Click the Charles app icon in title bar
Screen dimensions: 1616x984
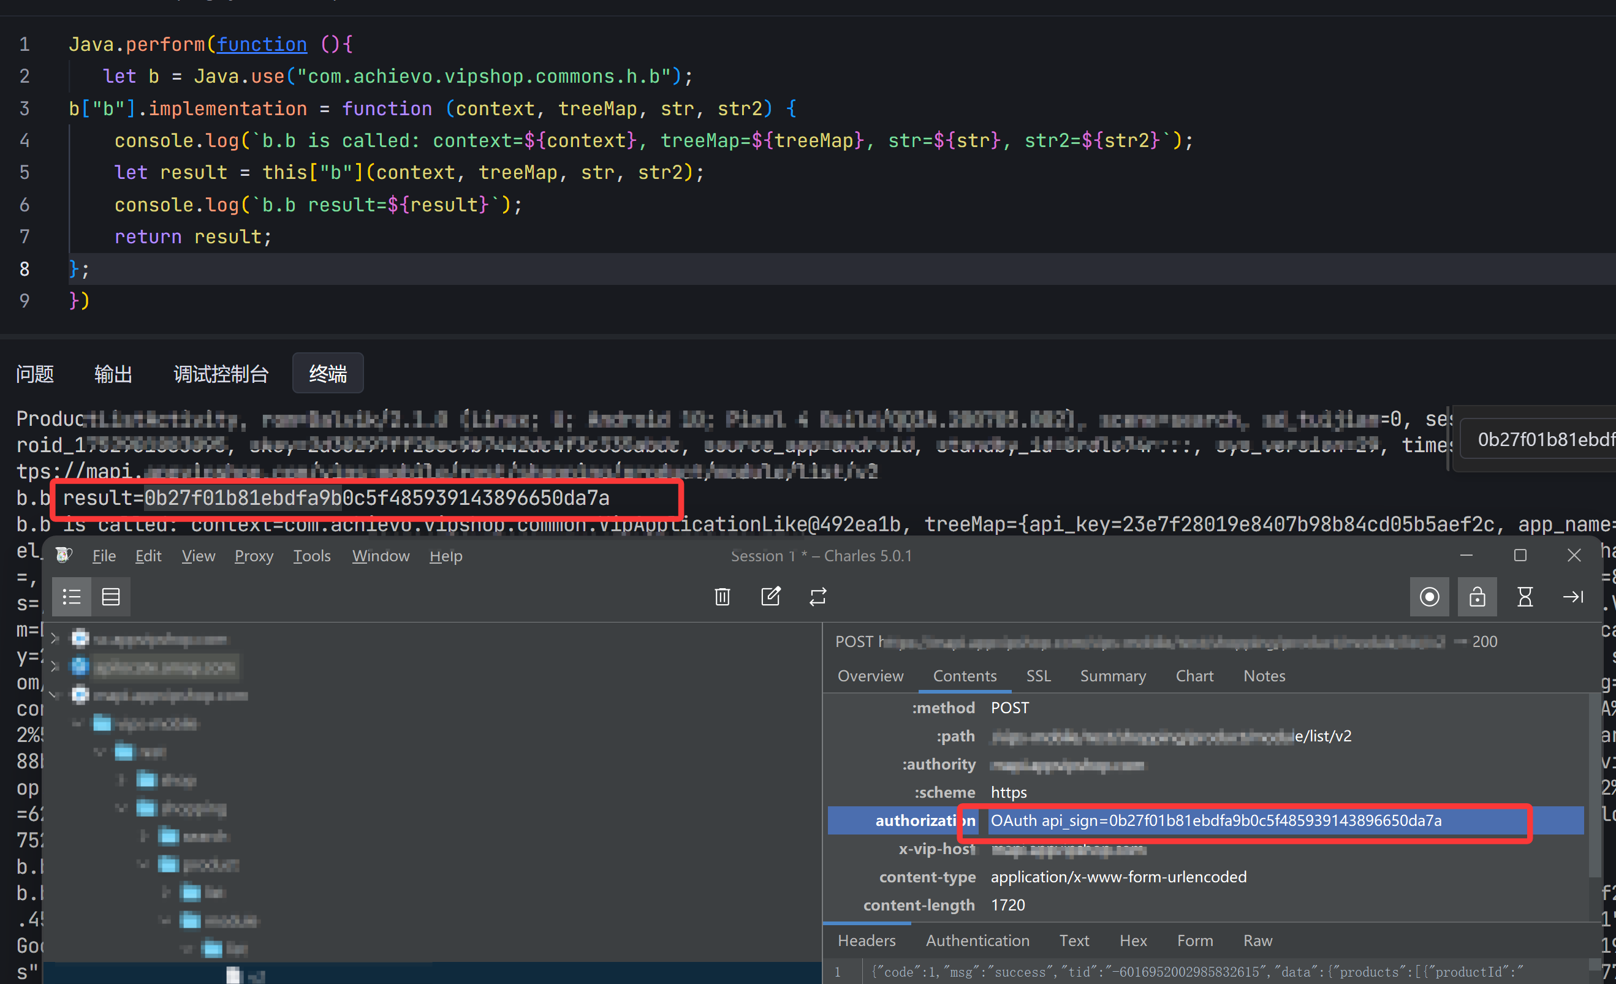click(64, 555)
